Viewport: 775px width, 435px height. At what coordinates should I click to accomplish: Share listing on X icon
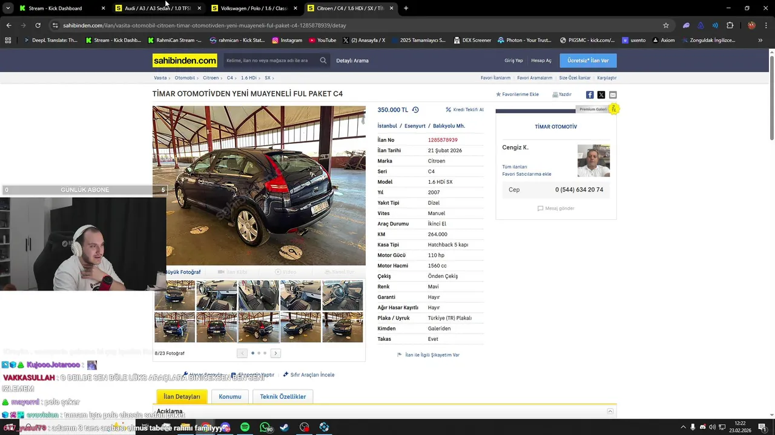[x=601, y=95]
